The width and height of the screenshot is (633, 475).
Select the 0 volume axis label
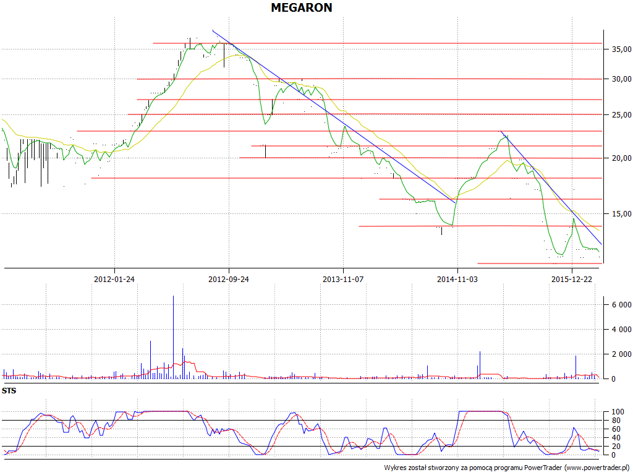(x=614, y=379)
